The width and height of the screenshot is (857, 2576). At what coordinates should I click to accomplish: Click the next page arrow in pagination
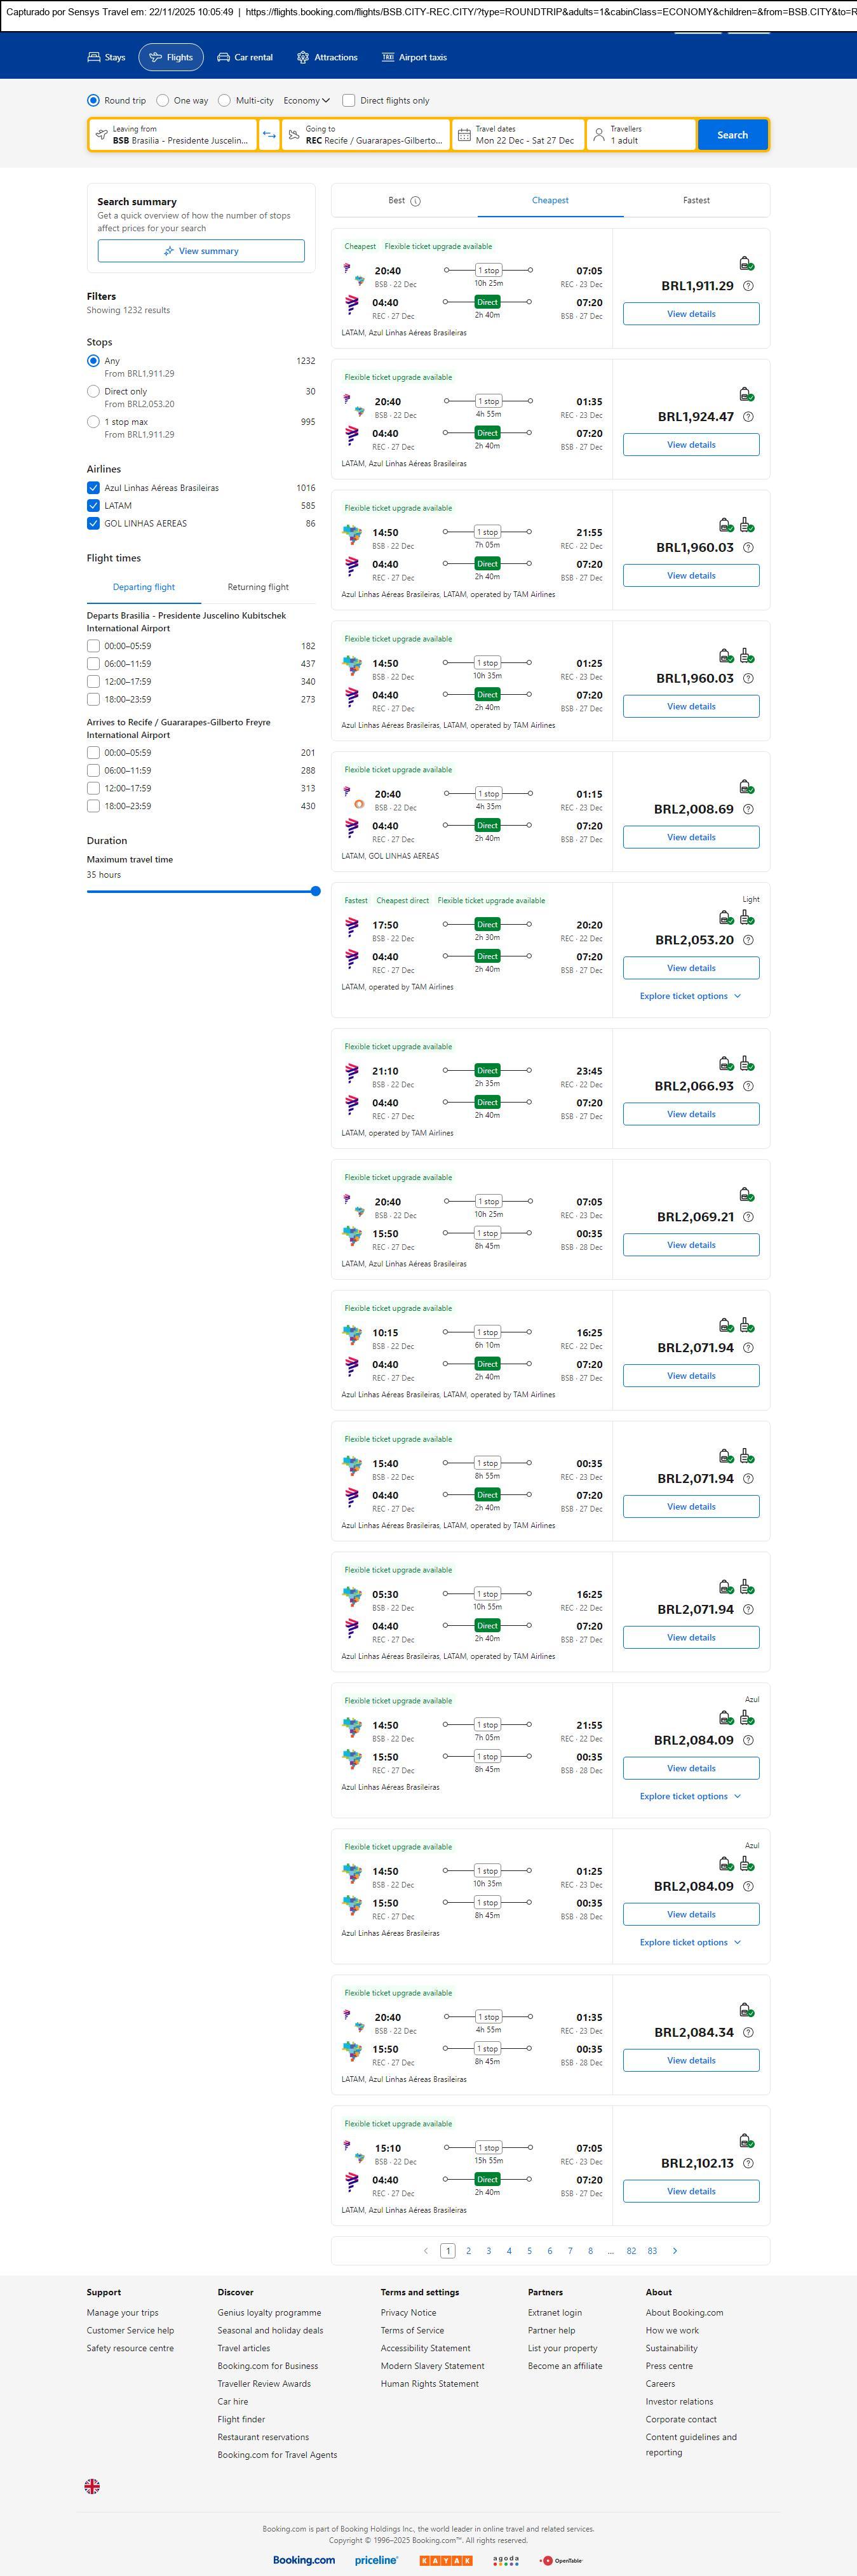click(675, 2250)
